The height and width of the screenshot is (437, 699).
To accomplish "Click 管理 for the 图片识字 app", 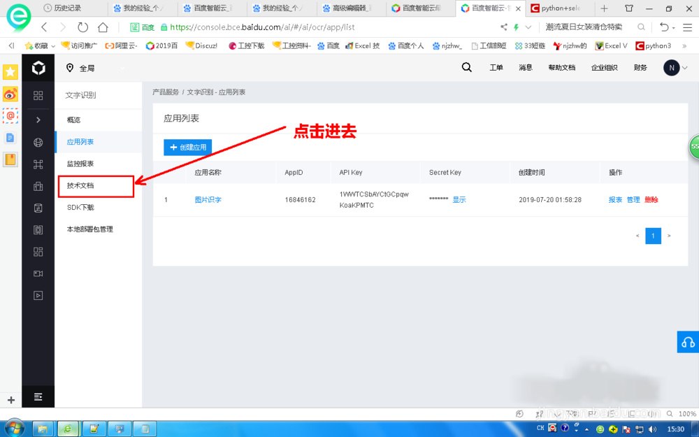I will [633, 200].
